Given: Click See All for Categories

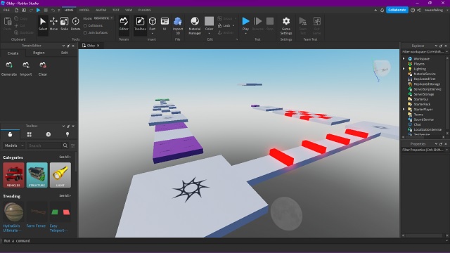Looking at the screenshot, I should click(65, 157).
